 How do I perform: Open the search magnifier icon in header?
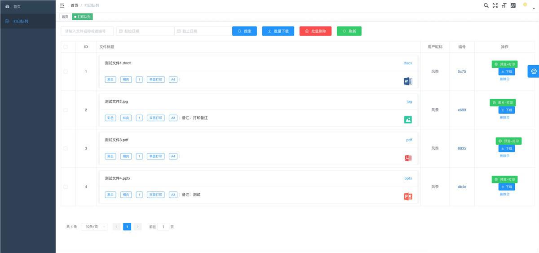tap(486, 5)
